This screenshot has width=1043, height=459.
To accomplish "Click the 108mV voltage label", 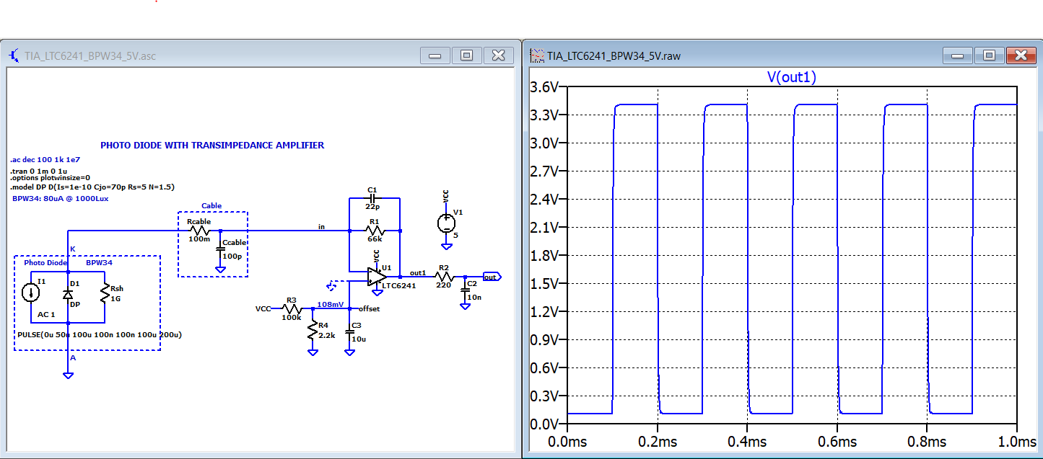I will pos(331,304).
